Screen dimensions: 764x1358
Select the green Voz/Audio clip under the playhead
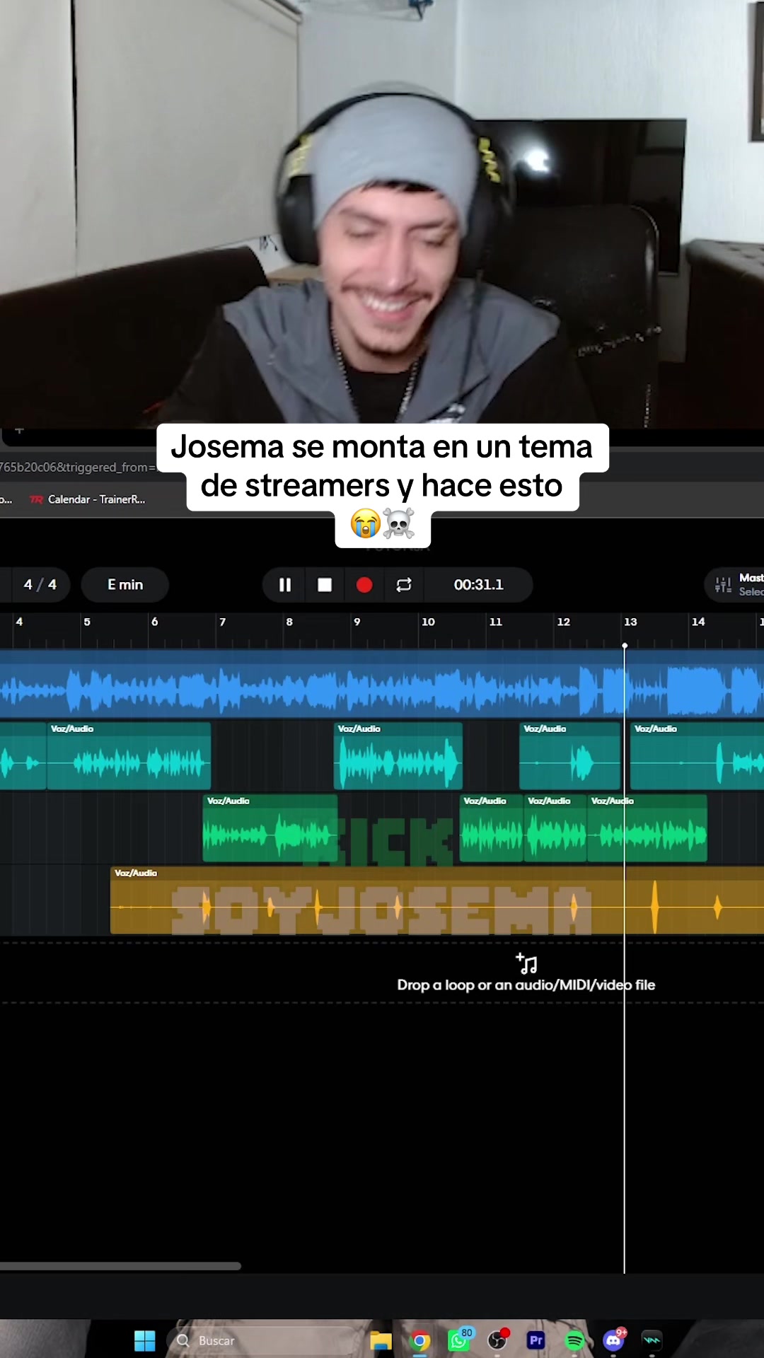click(647, 828)
